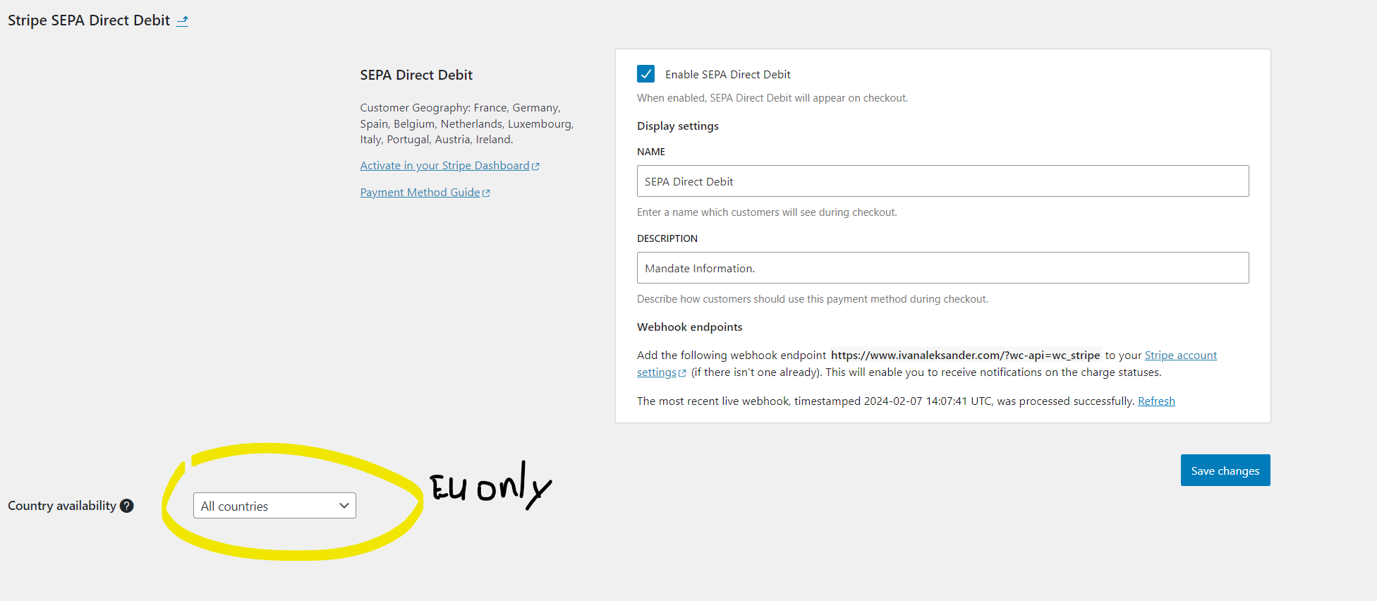Click the webhook timestamp status line
Image resolution: width=1377 pixels, height=601 pixels.
(886, 401)
